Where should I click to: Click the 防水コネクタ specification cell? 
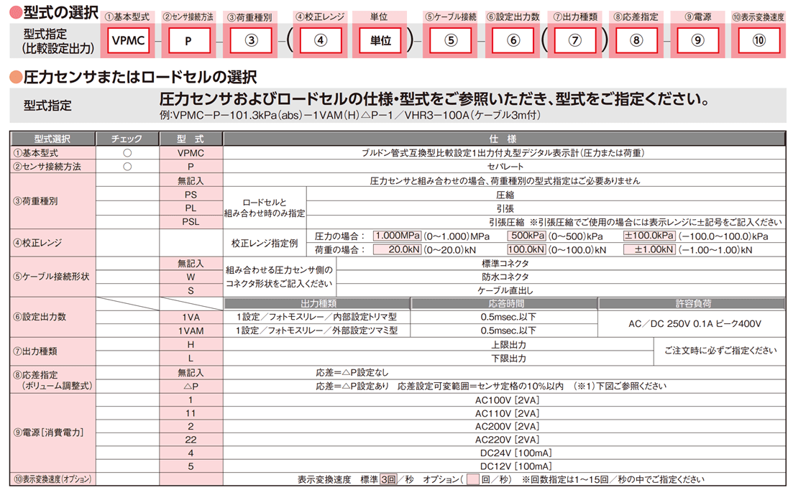(561, 277)
